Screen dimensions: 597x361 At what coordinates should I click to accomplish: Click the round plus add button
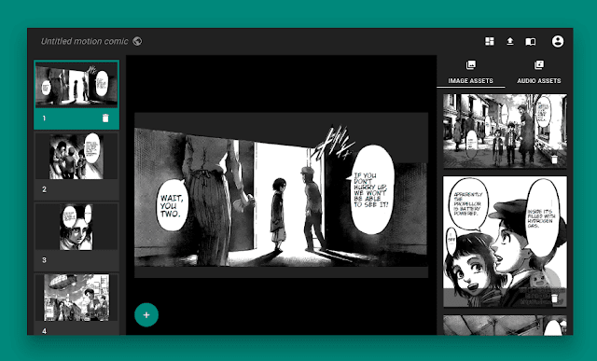[x=146, y=315]
